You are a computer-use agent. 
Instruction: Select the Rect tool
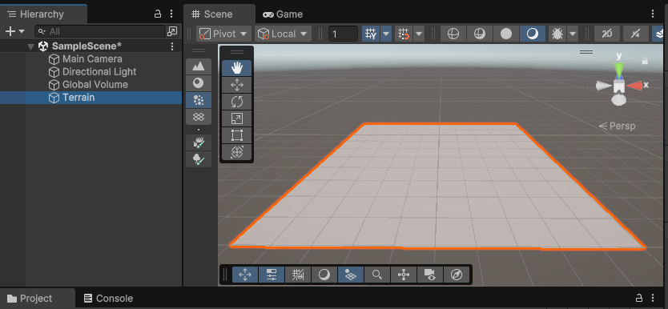coord(237,135)
